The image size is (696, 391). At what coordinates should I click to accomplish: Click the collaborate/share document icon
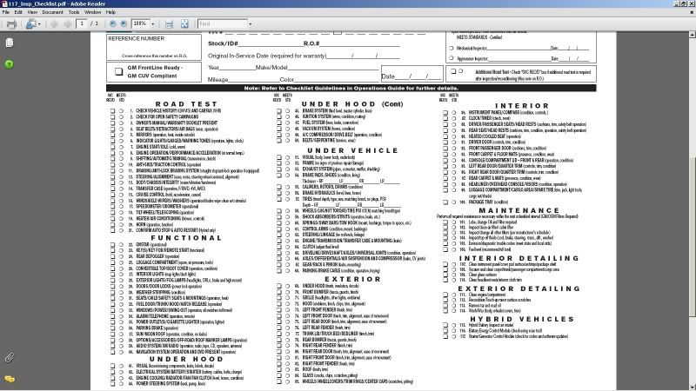pos(30,24)
